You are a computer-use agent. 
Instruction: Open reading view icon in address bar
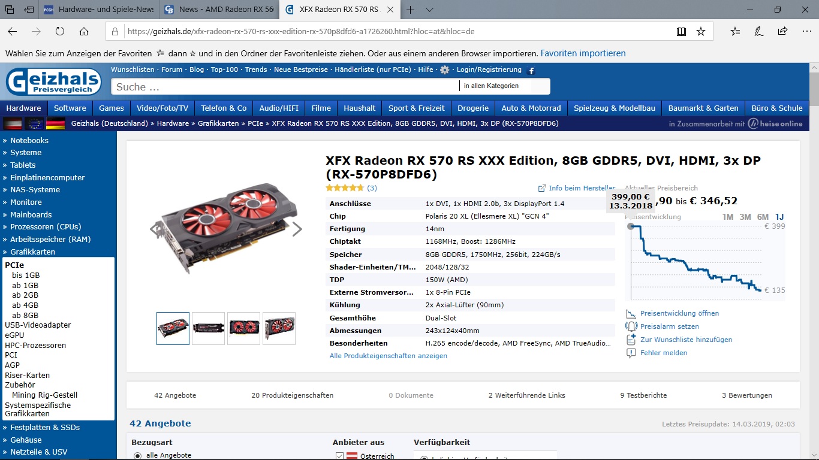pos(681,31)
